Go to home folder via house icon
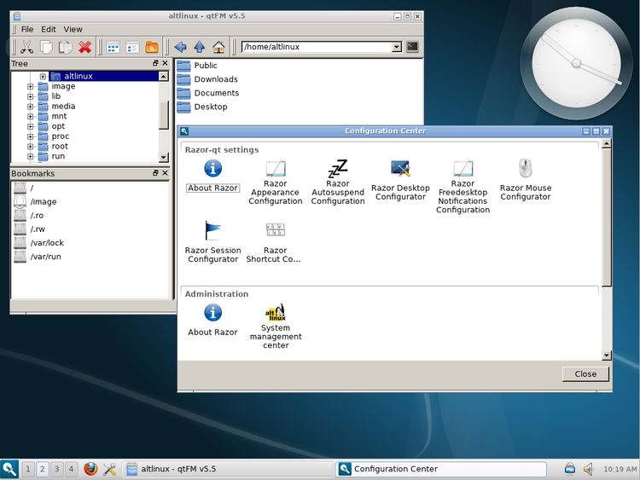640x480 pixels. pyautogui.click(x=218, y=47)
